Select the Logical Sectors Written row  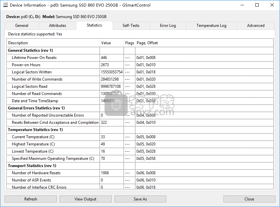coord(140,72)
